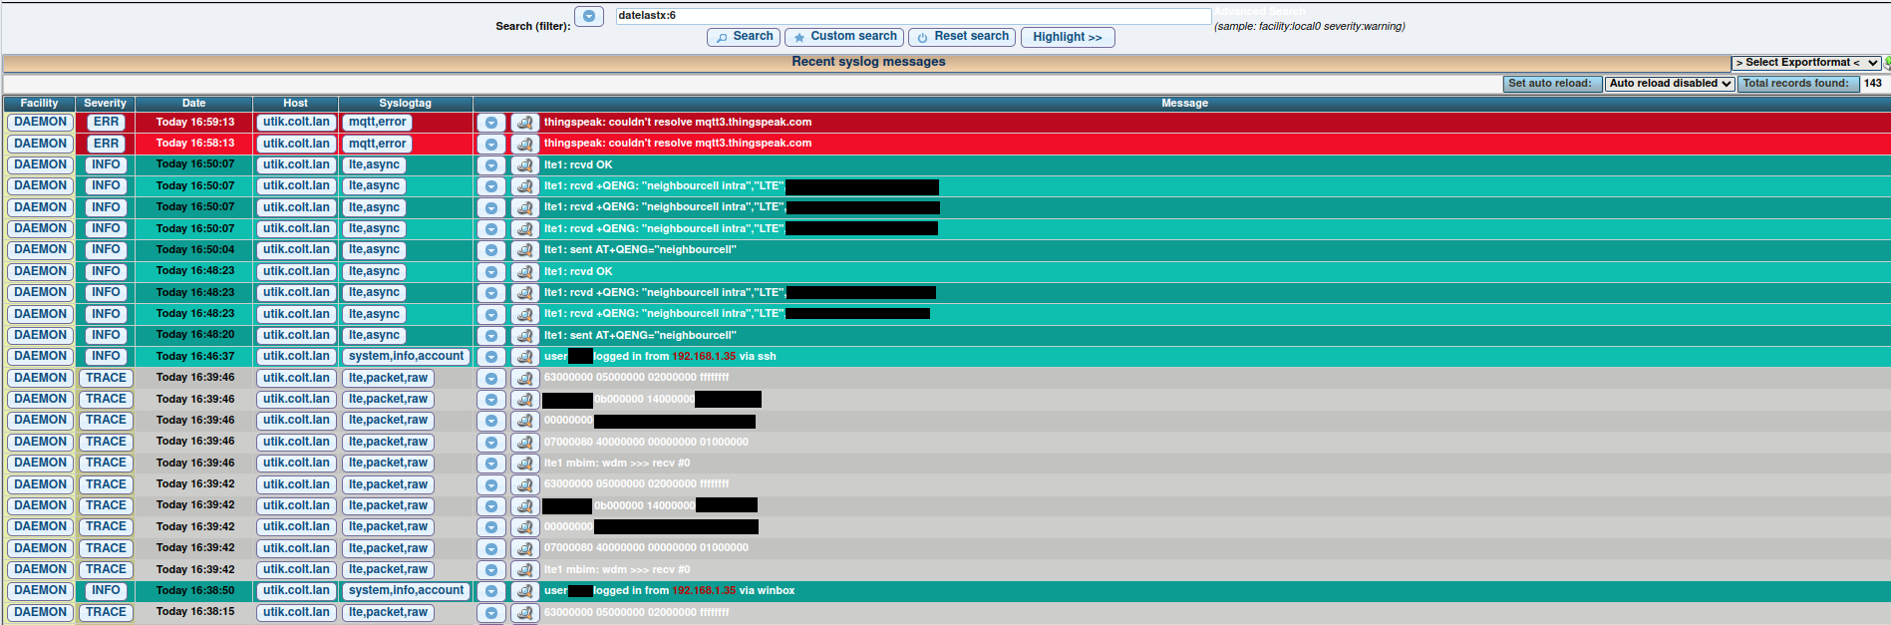Expand message menu for 16:50:07 rcvd OK row
The image size is (1891, 625).
(490, 165)
